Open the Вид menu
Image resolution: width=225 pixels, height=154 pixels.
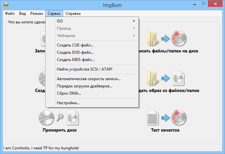22,14
